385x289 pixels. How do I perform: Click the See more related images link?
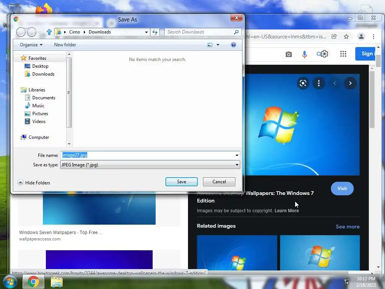[x=347, y=227]
